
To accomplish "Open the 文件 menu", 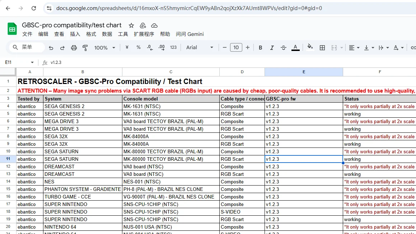I will pos(27,34).
